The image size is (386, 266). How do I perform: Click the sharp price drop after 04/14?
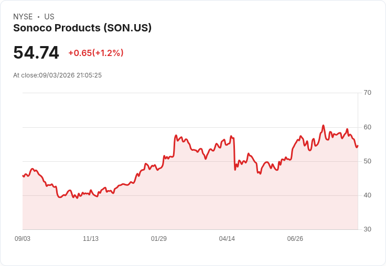point(234,153)
